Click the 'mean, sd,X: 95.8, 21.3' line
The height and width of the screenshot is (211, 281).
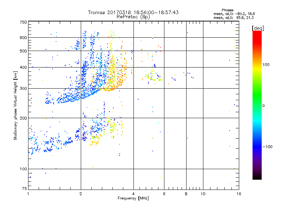coord(234,18)
